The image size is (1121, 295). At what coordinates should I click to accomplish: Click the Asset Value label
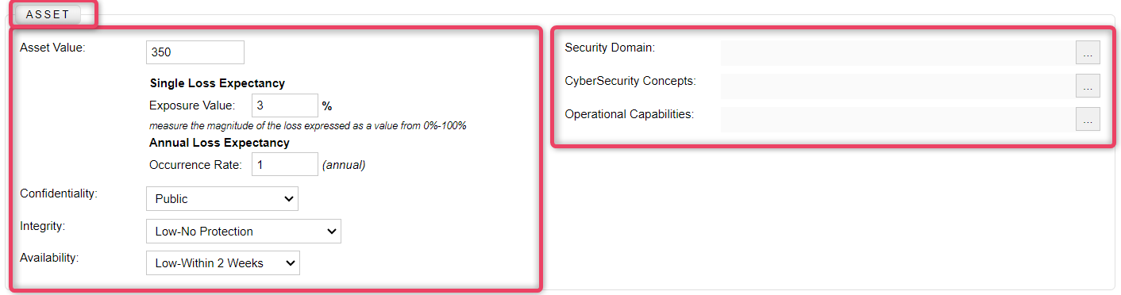point(52,48)
